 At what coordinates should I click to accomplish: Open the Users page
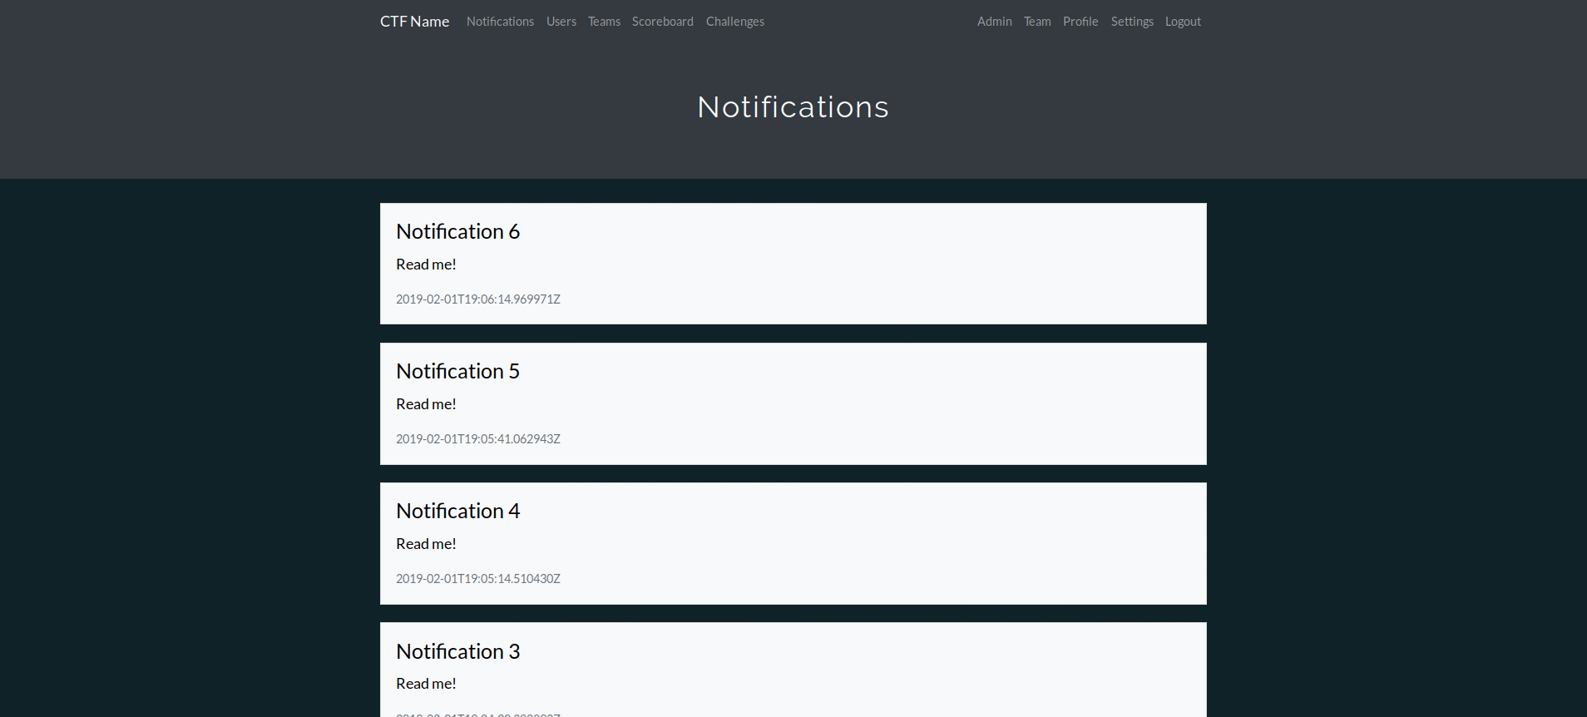pos(561,22)
